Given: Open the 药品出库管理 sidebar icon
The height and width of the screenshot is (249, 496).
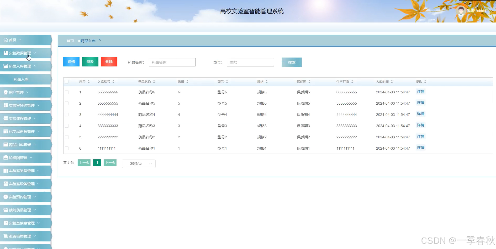Looking at the screenshot, I should (x=6, y=144).
